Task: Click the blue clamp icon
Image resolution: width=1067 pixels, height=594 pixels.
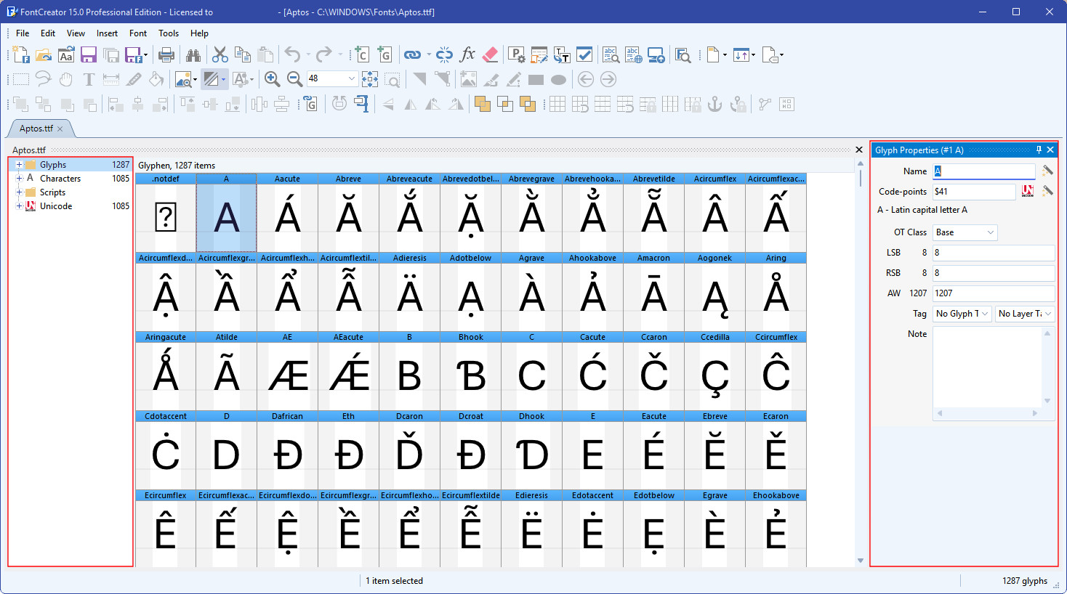Action: coord(361,104)
